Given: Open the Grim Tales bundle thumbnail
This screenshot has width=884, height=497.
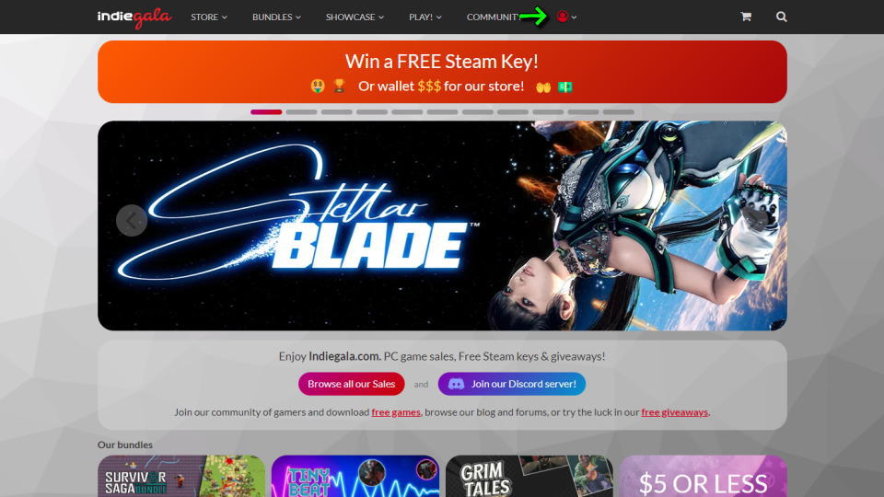Looking at the screenshot, I should coord(529,476).
